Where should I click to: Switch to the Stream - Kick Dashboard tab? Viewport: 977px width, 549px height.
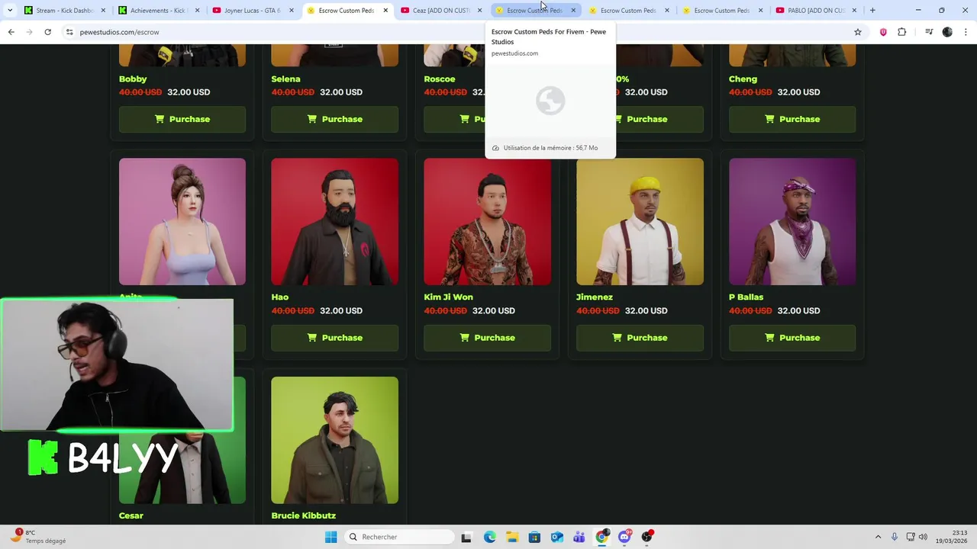point(65,10)
